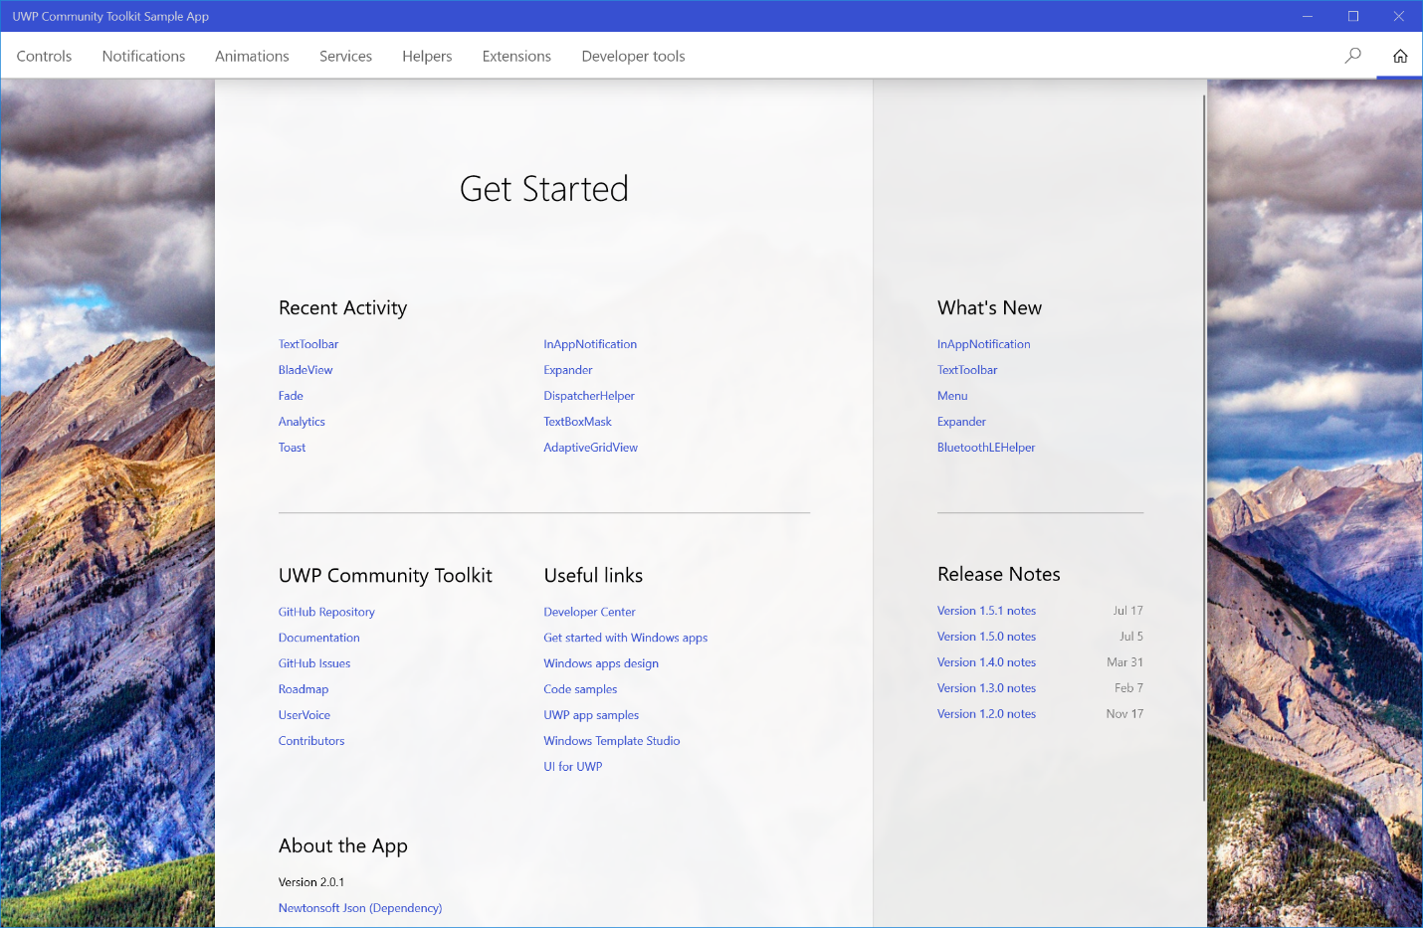
Task: Open the AdaptiveGridView link
Action: (590, 448)
